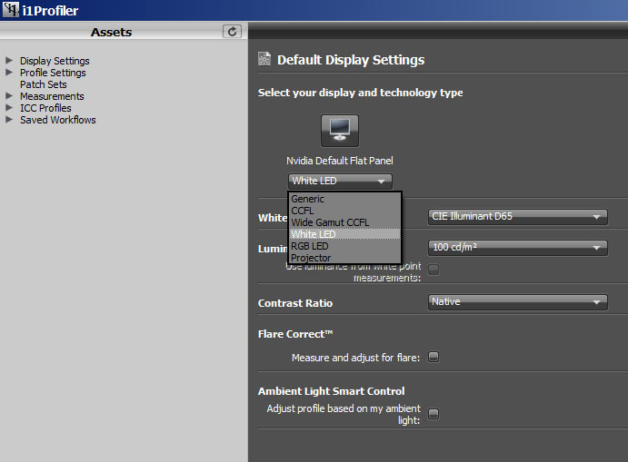
Task: Expand the Measurements tree arrow
Action: click(9, 96)
